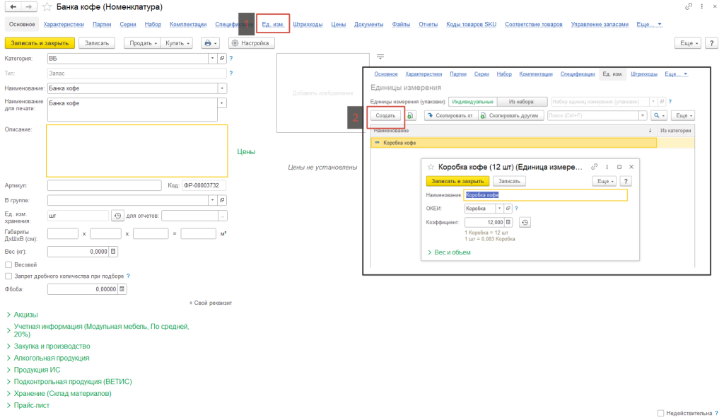Click calculator icon in Коэффициент field
The height and width of the screenshot is (420, 724).
[x=509, y=222]
